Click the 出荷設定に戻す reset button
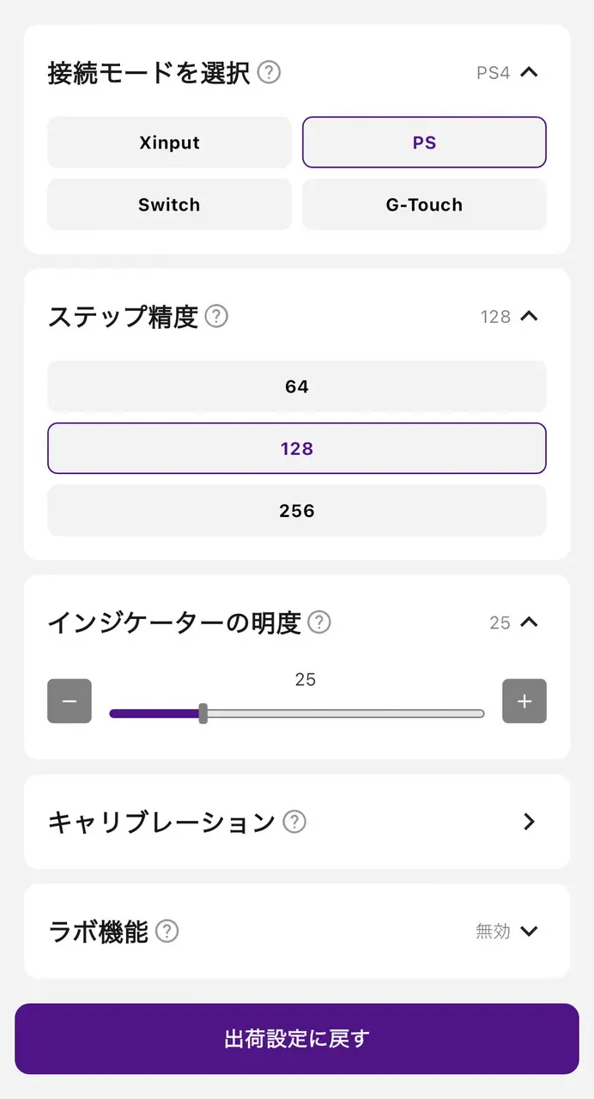Screen dimensions: 594x1099 pyautogui.click(x=297, y=1039)
